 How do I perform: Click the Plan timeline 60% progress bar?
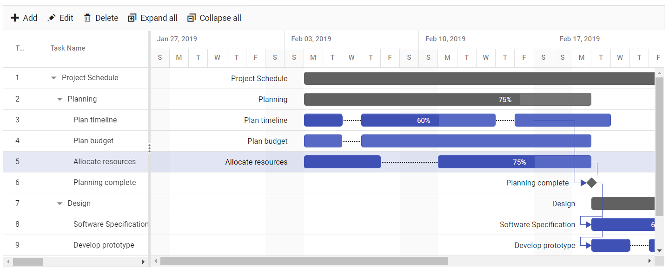point(428,120)
